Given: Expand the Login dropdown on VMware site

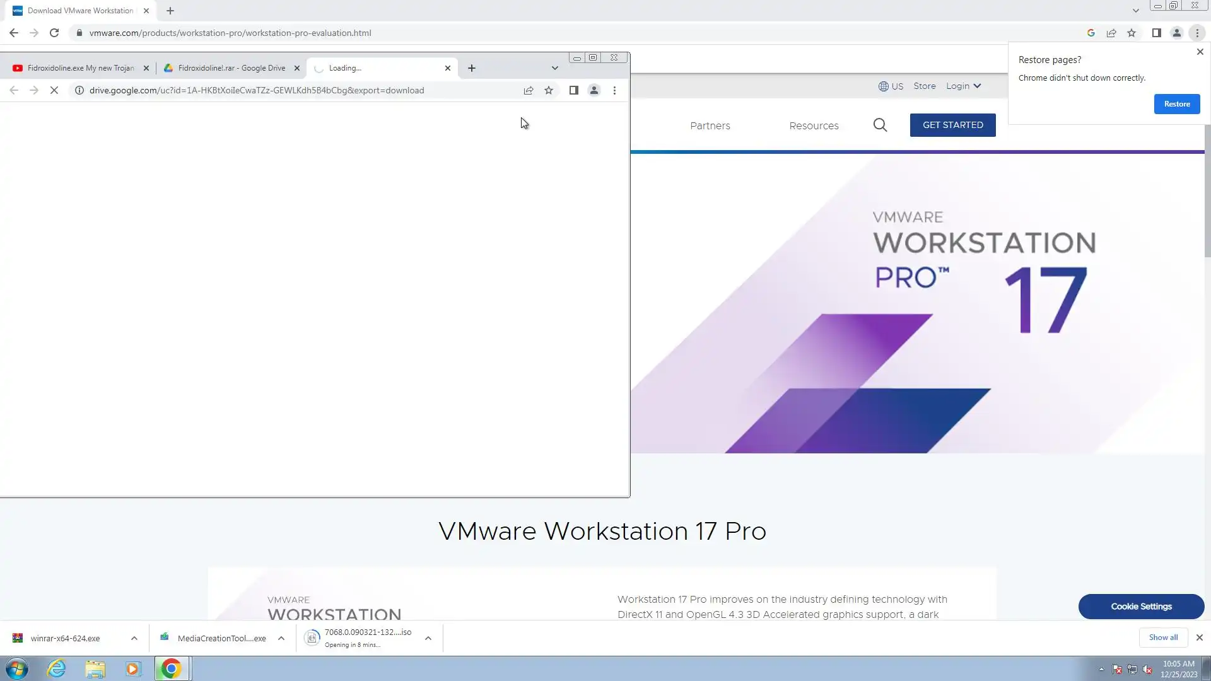Looking at the screenshot, I should [963, 86].
